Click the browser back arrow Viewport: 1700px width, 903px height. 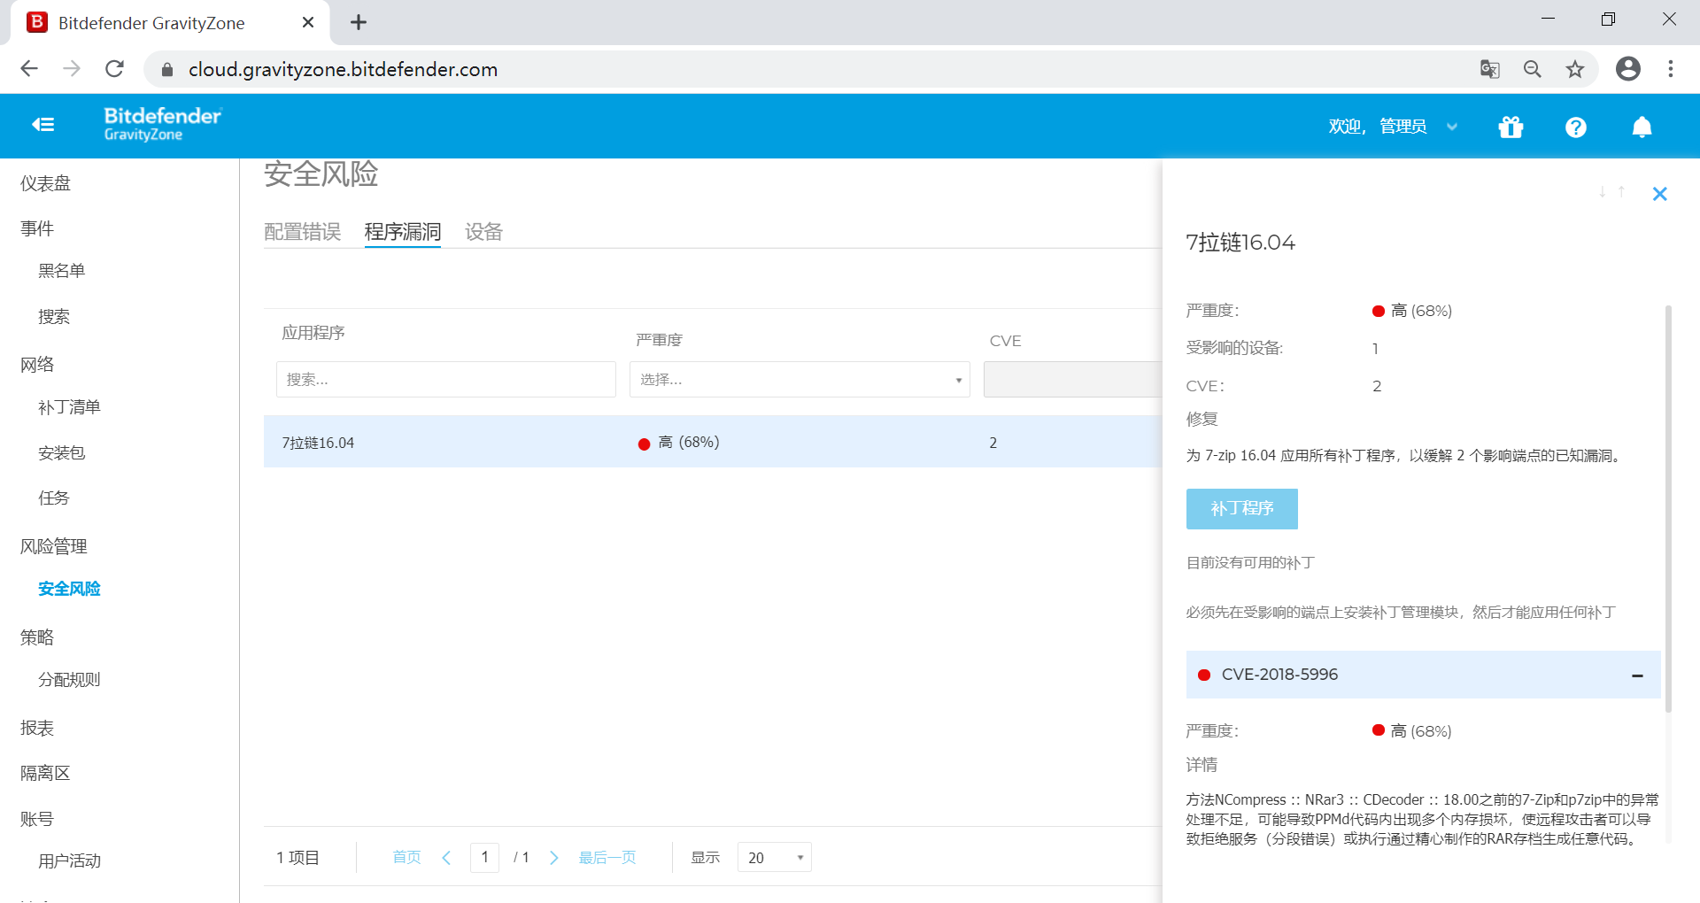click(x=29, y=69)
